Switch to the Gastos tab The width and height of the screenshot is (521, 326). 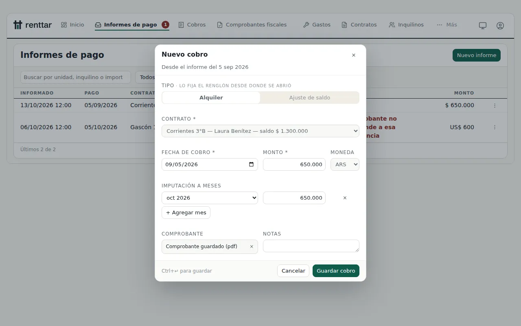[317, 25]
